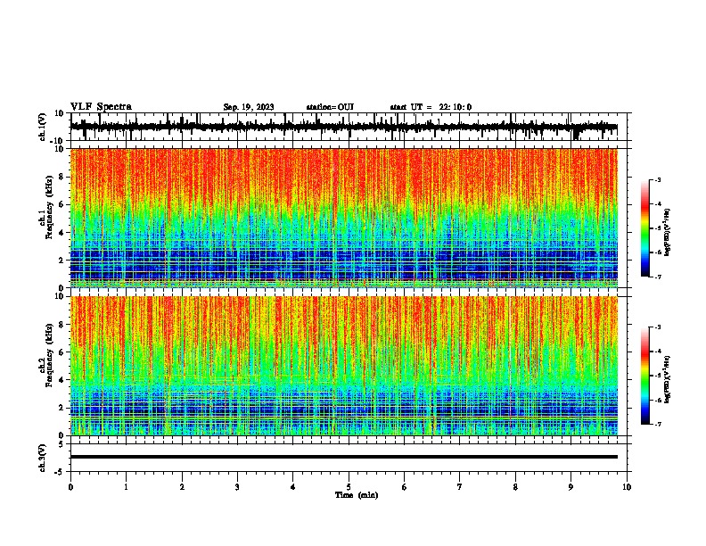
Task: Click the "-3" label on ch.1 colorbar
Action: 657,179
